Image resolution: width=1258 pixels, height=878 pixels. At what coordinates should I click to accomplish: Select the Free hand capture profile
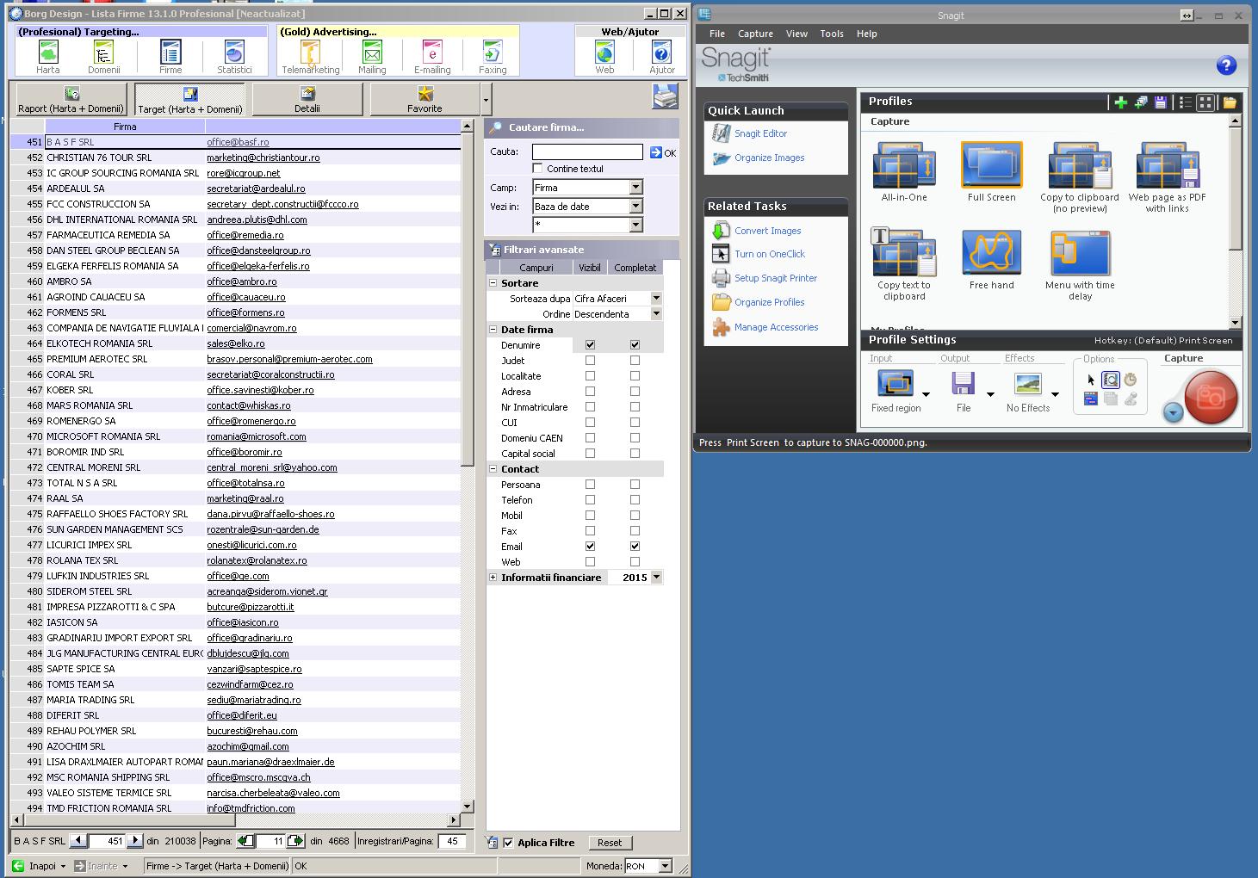tap(991, 260)
